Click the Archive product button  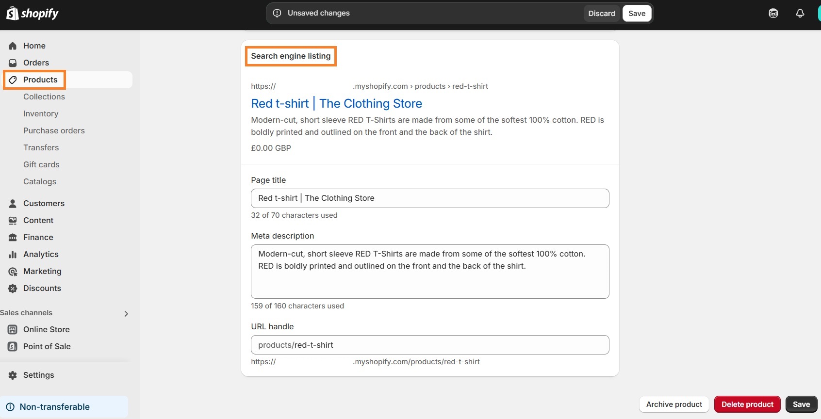point(674,404)
